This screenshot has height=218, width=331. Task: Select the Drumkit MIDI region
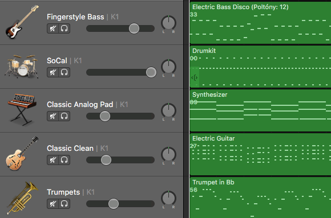(x=260, y=67)
